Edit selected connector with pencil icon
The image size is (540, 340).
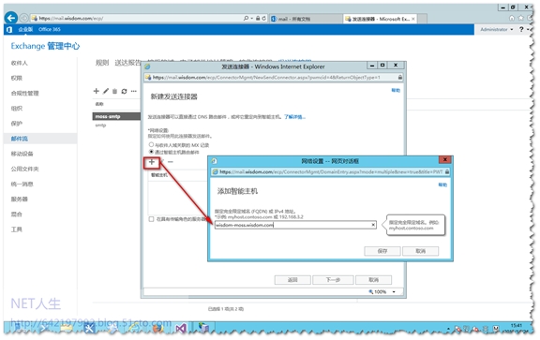click(x=105, y=91)
